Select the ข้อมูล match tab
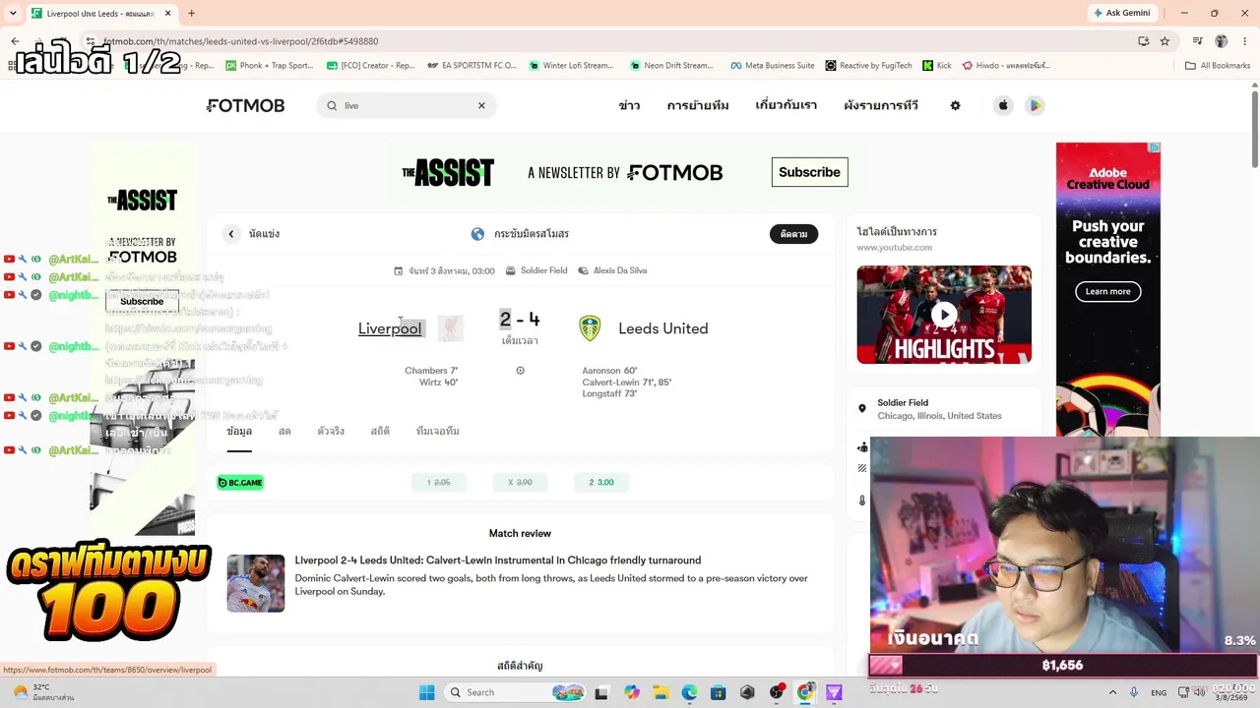This screenshot has width=1260, height=708. pyautogui.click(x=239, y=432)
